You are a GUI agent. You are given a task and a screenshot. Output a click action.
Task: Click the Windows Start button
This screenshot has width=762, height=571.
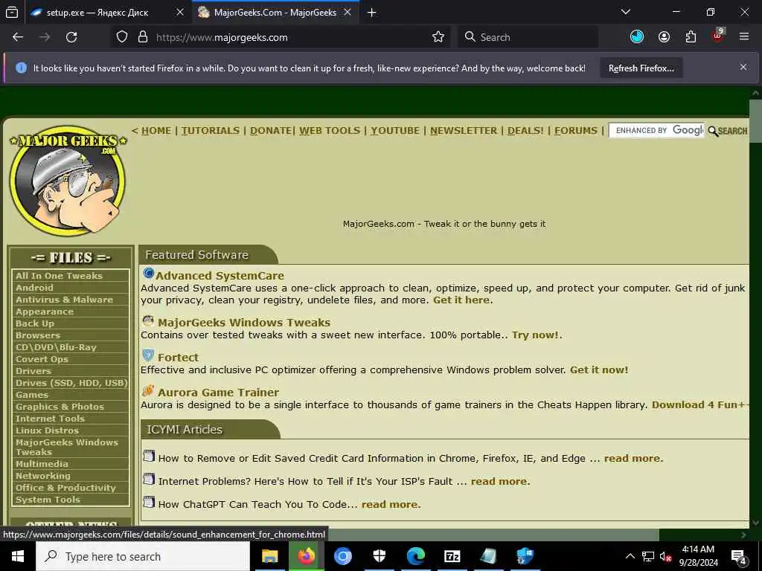coord(18,556)
